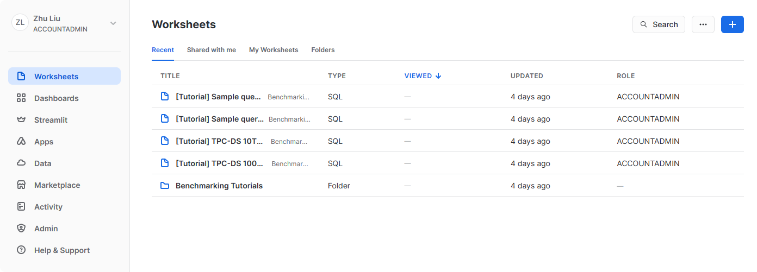This screenshot has height=272, width=757.
Task: Open the Admin shield icon
Action: point(21,229)
